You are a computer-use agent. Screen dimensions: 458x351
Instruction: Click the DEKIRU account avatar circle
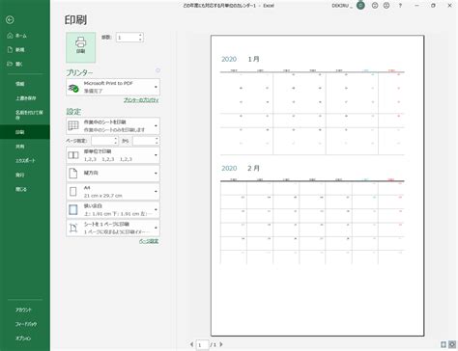coord(360,6)
